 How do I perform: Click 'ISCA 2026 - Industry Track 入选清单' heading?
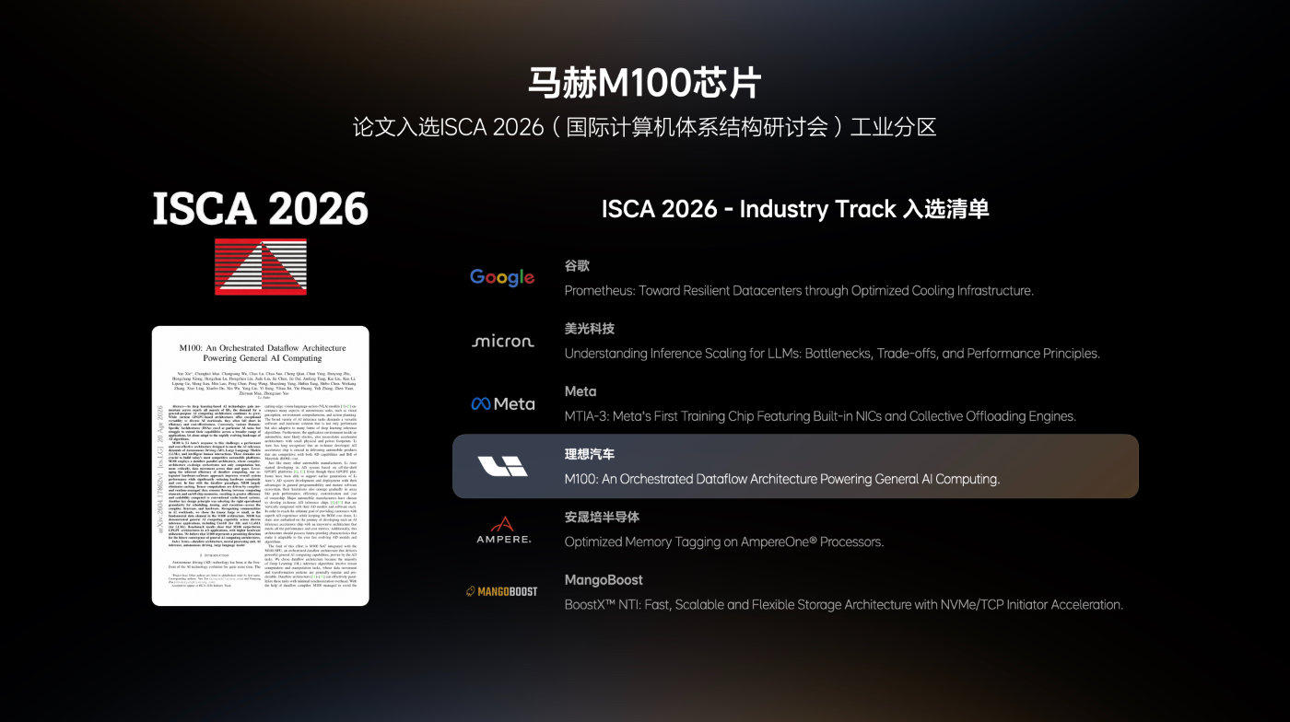click(x=795, y=209)
